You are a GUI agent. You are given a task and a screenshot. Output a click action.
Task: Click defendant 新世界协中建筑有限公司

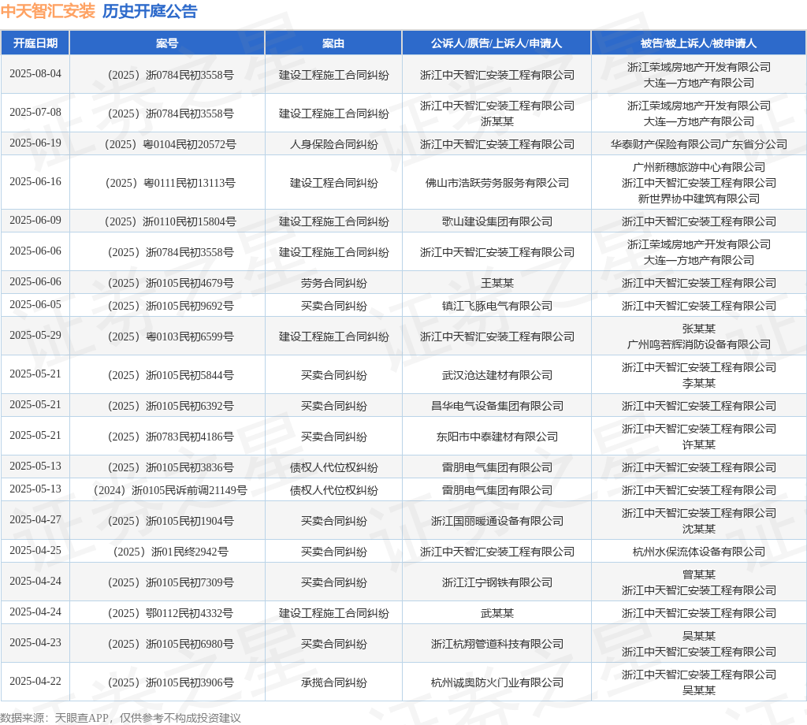699,199
